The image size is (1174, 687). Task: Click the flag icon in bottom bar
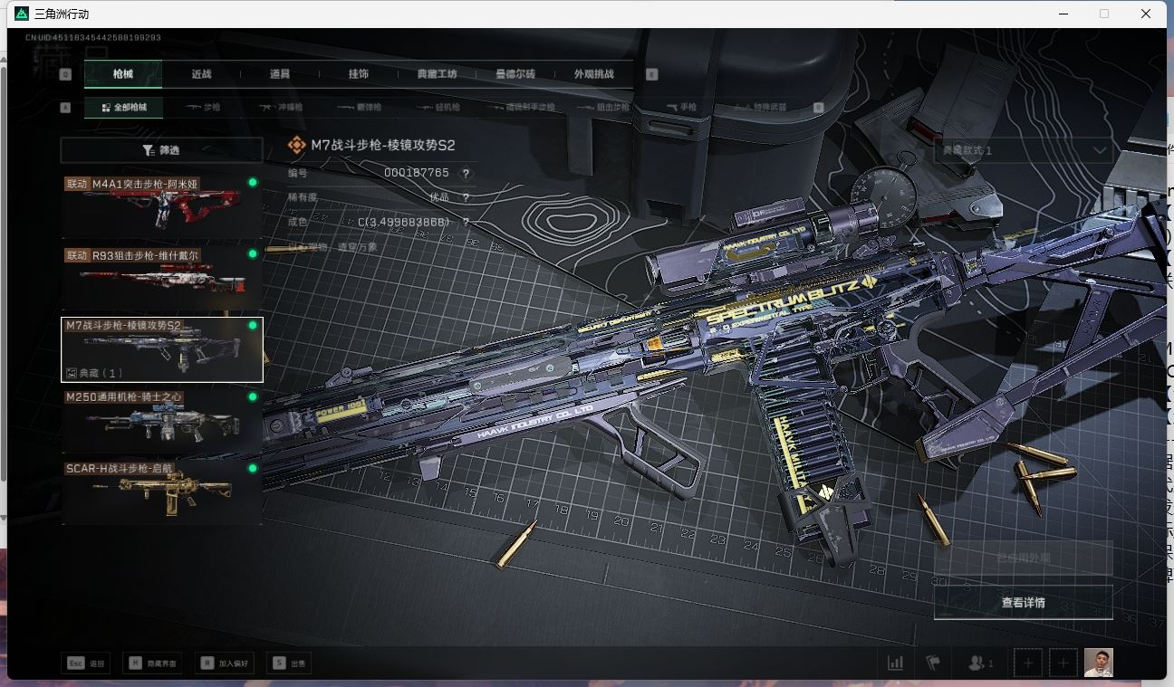[933, 663]
